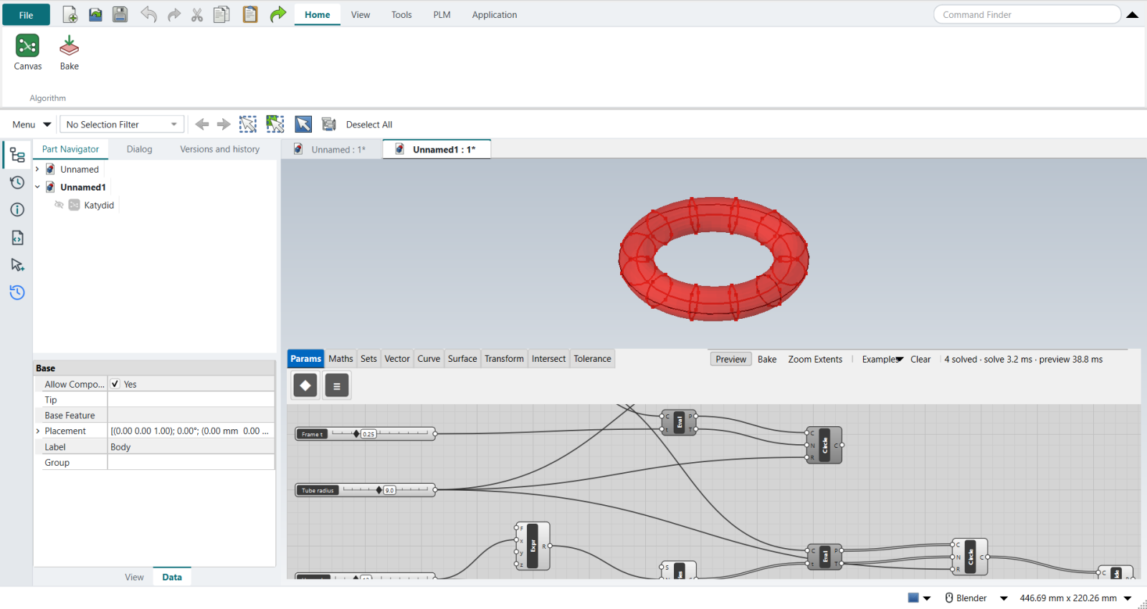Open the info circle sidebar panel
This screenshot has height=609, width=1147.
(x=17, y=210)
